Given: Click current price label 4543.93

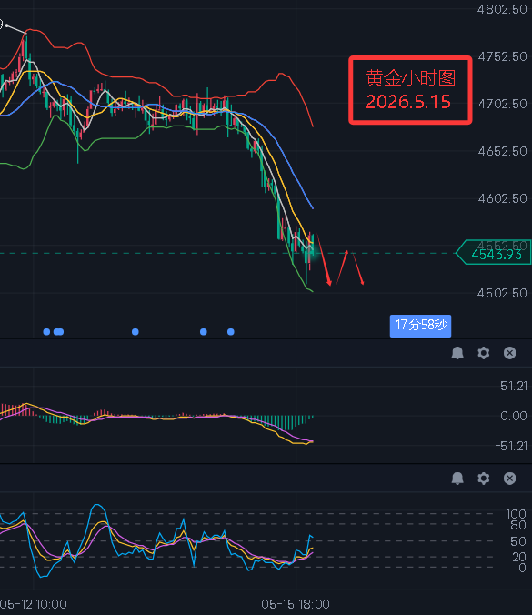Looking at the screenshot, I should click(494, 254).
